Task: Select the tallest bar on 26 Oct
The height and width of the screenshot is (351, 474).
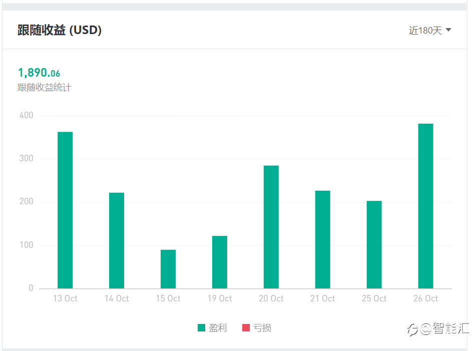Action: (x=425, y=206)
